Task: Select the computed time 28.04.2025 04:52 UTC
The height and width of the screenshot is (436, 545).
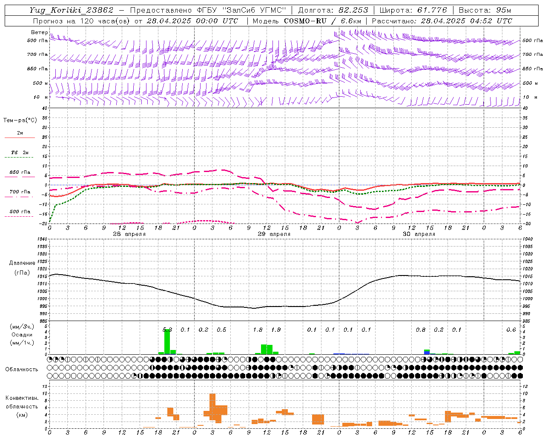Action: [x=466, y=21]
